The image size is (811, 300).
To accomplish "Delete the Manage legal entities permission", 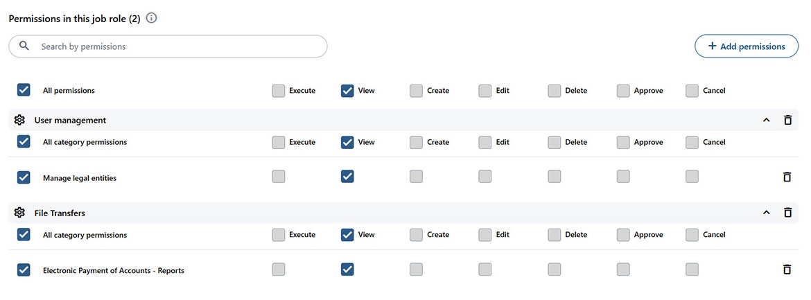I will (x=787, y=177).
